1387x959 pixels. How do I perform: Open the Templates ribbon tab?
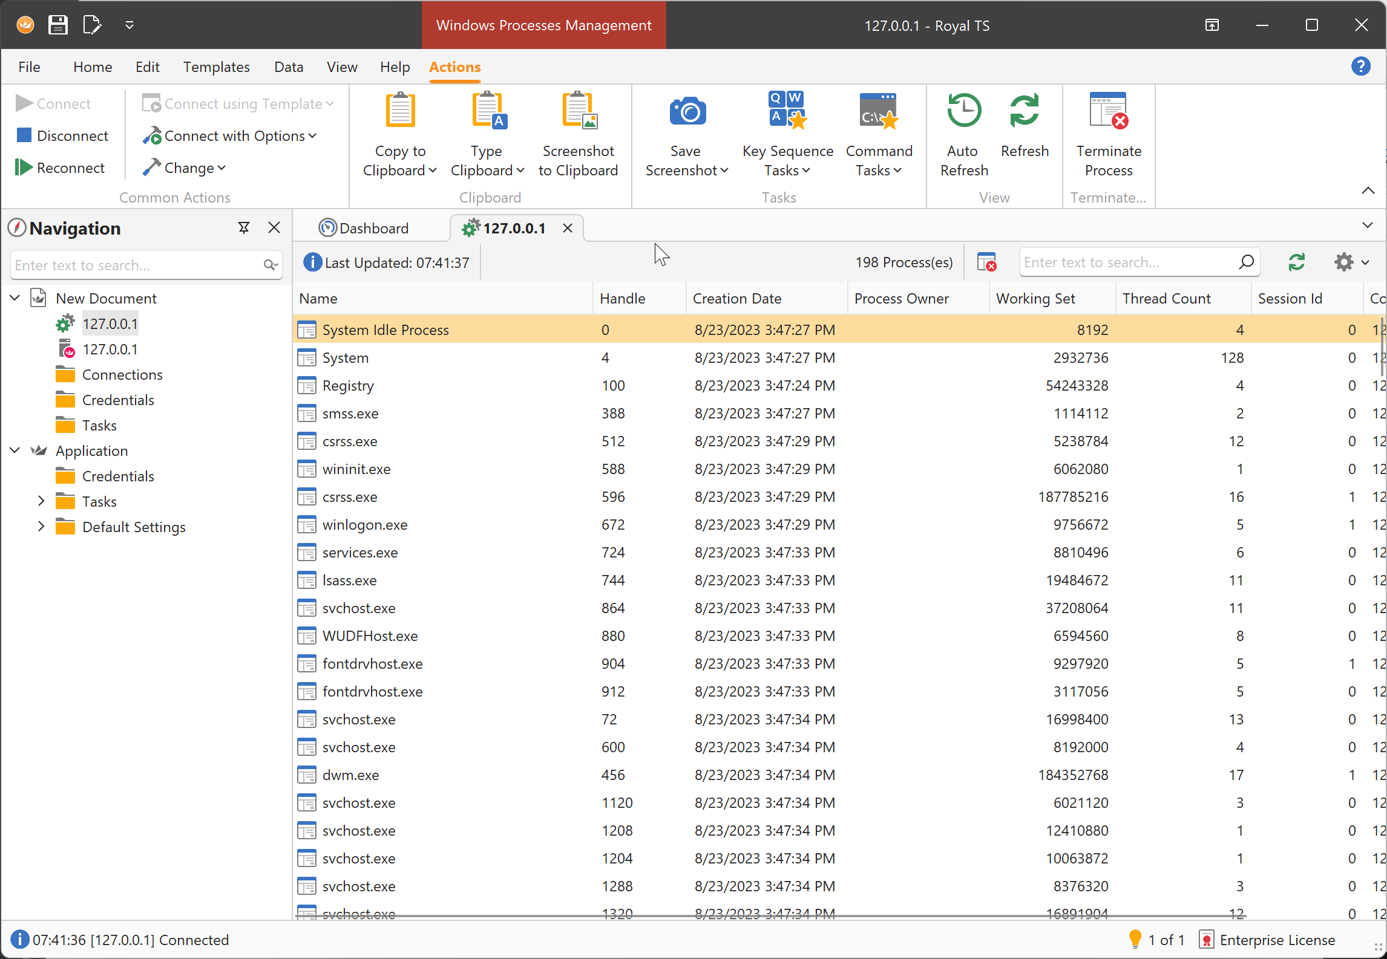click(217, 67)
